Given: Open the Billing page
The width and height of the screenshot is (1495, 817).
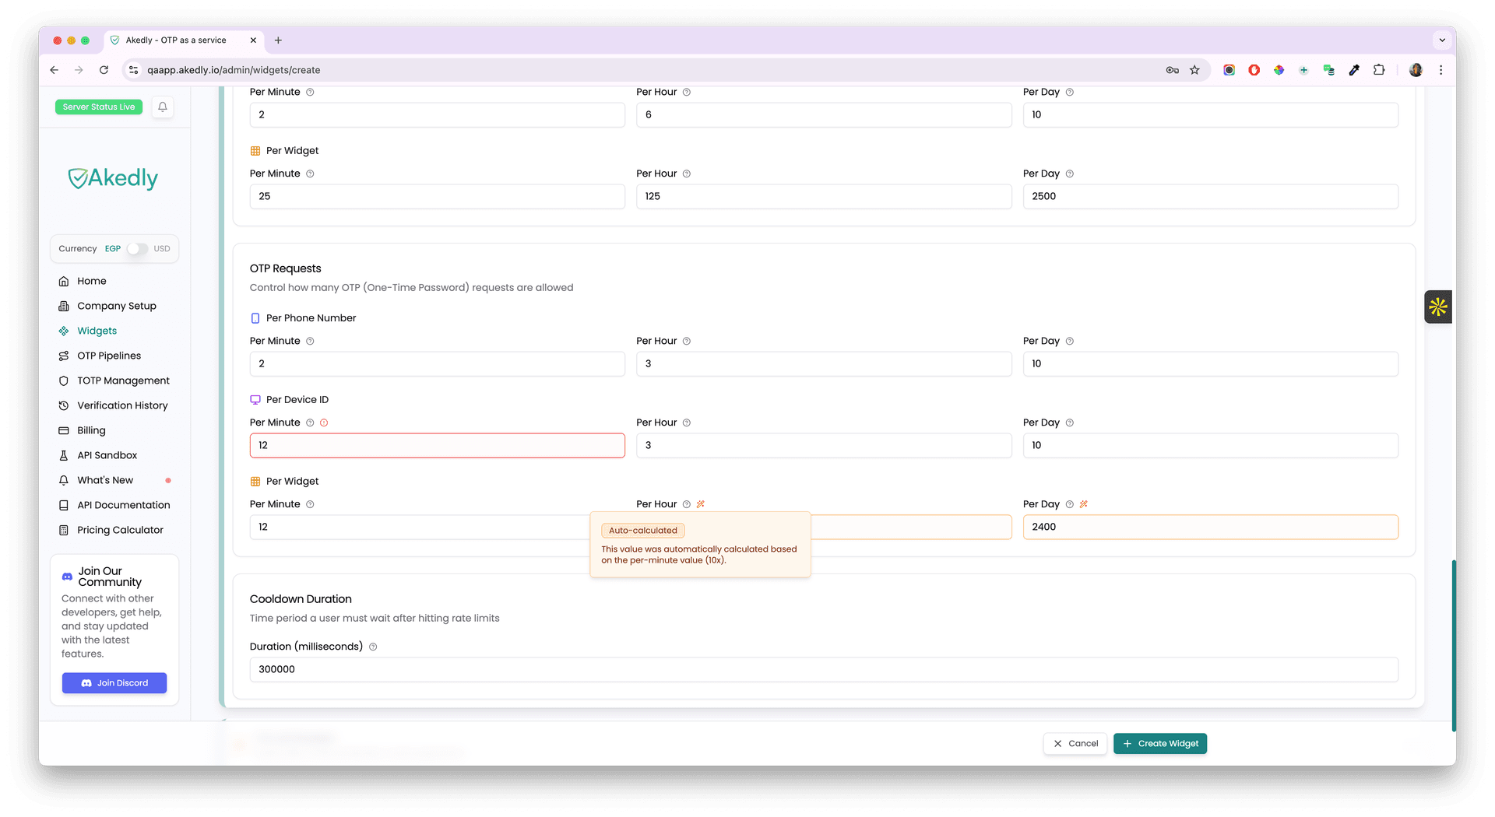Looking at the screenshot, I should [x=90, y=430].
